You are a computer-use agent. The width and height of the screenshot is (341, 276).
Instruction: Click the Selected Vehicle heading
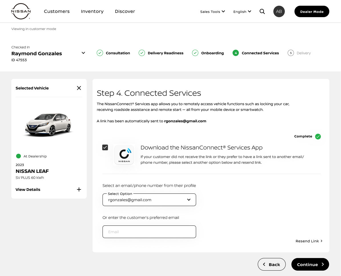point(32,88)
